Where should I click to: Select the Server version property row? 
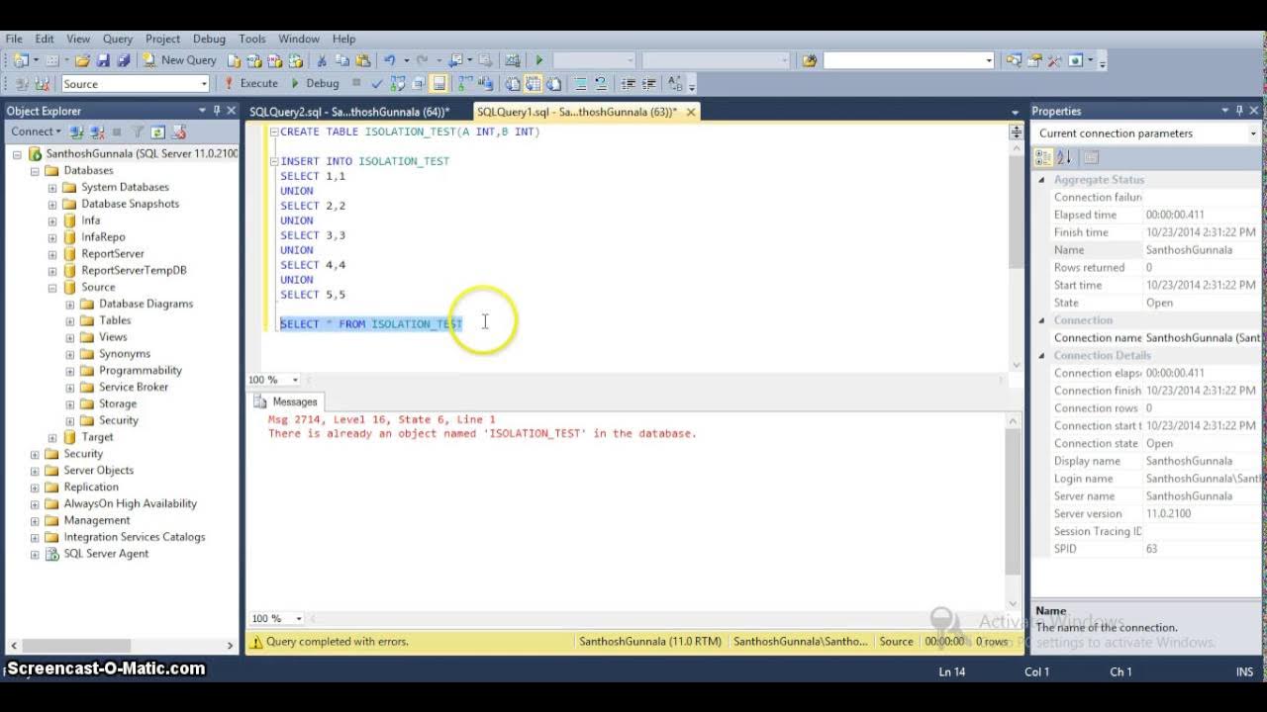click(x=1148, y=514)
